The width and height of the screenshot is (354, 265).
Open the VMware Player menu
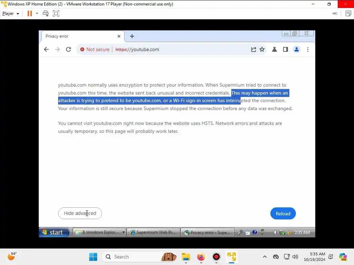pos(10,13)
